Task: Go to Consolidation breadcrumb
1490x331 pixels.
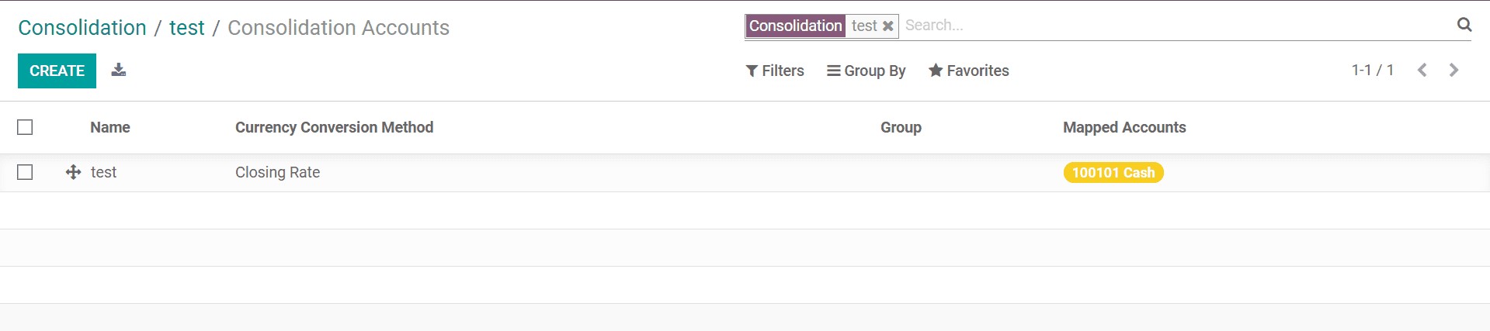Action: pyautogui.click(x=82, y=27)
